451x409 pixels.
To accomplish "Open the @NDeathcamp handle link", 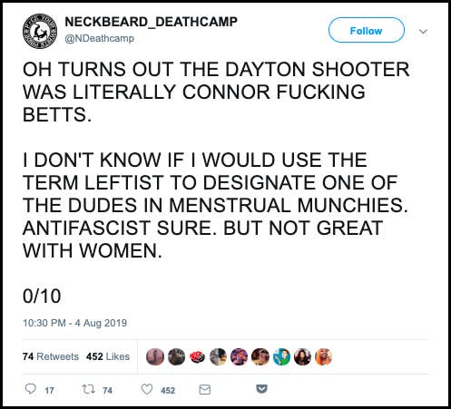I will point(100,39).
